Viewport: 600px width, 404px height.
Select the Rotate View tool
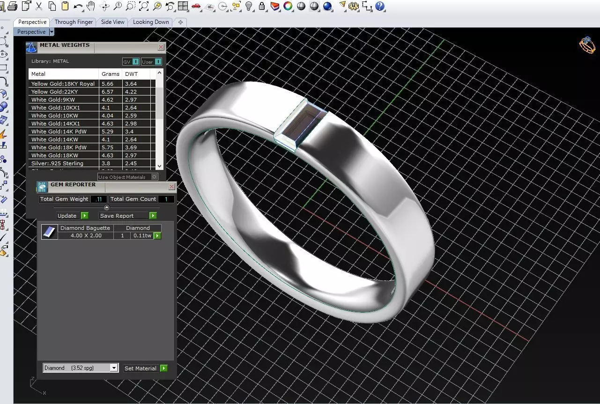point(104,6)
